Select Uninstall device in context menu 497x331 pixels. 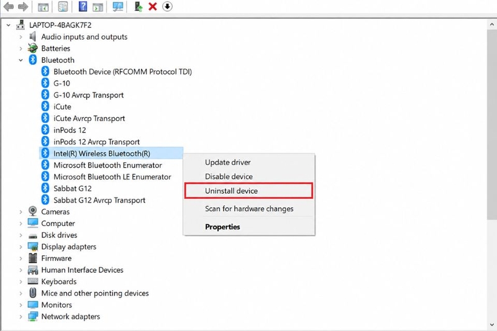click(249, 191)
